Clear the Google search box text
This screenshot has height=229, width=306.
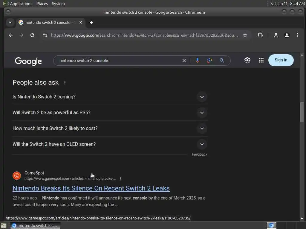tap(184, 61)
